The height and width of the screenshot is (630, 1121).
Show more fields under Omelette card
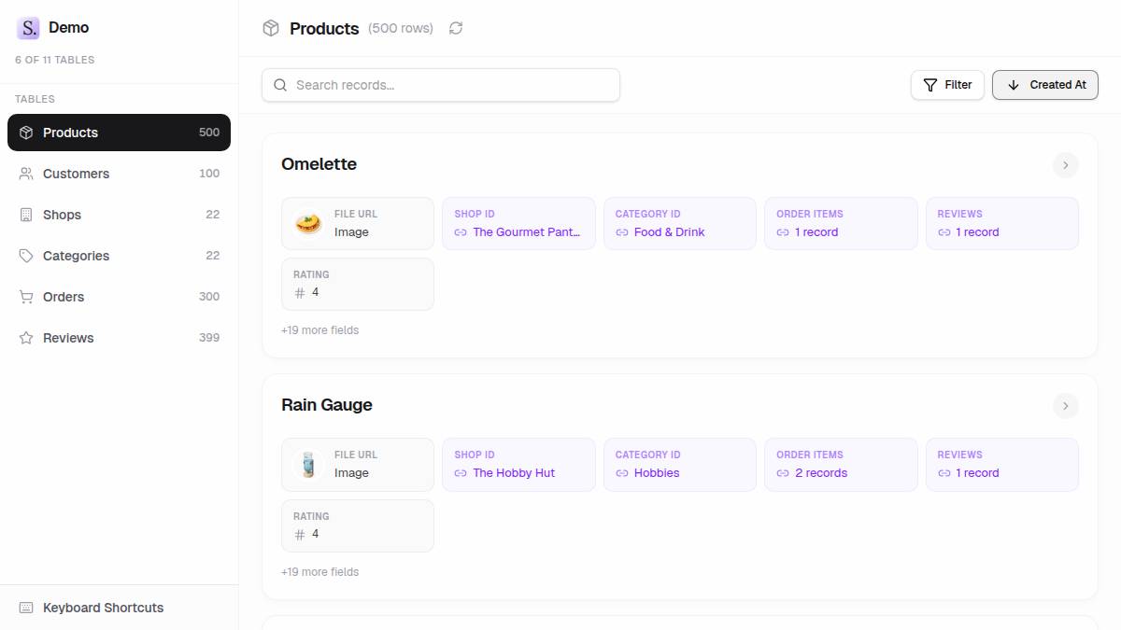point(319,330)
